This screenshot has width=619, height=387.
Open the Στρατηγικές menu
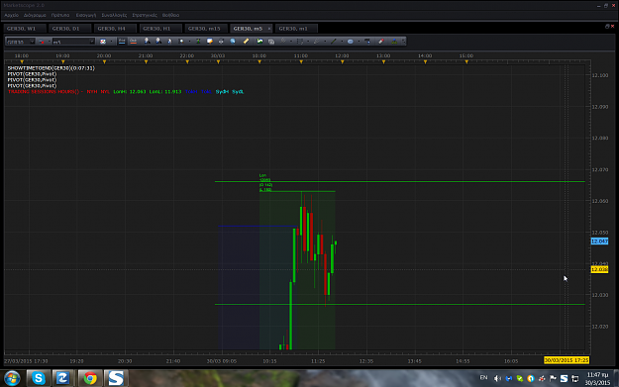tap(145, 15)
